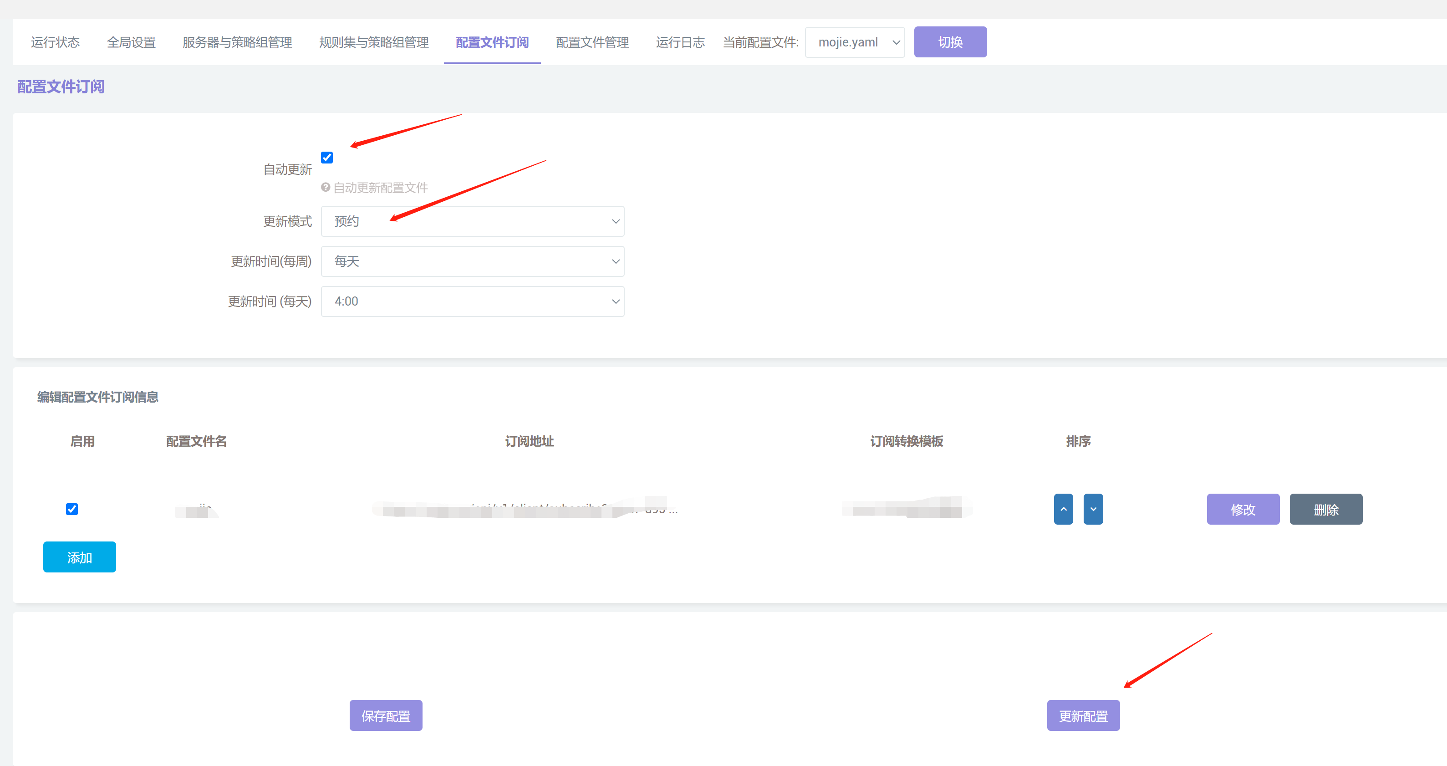Open the 当前配置文件 dropdown showing mojie.yaml
Image resolution: width=1447 pixels, height=766 pixels.
(854, 41)
